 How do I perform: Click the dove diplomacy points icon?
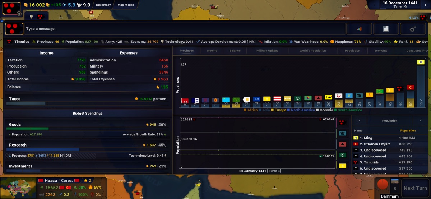pyautogui.click(x=79, y=5)
